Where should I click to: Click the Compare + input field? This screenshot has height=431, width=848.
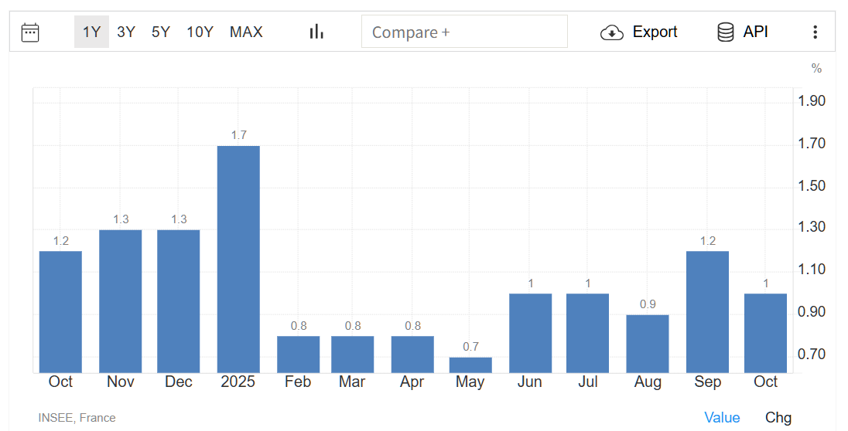464,32
